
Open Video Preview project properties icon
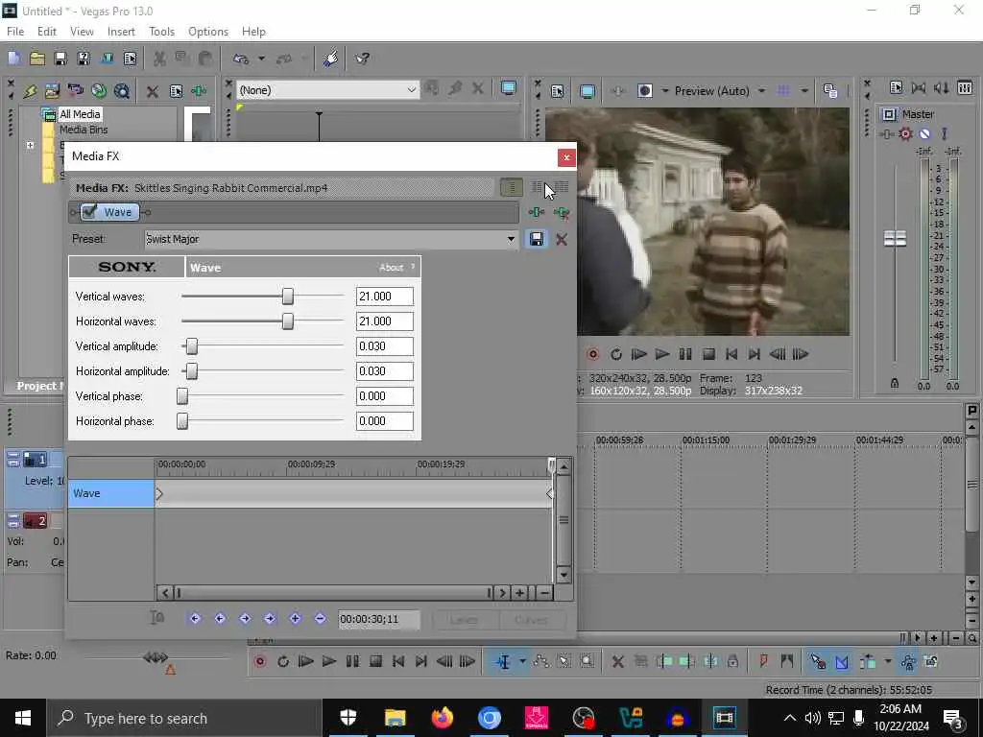point(558,91)
